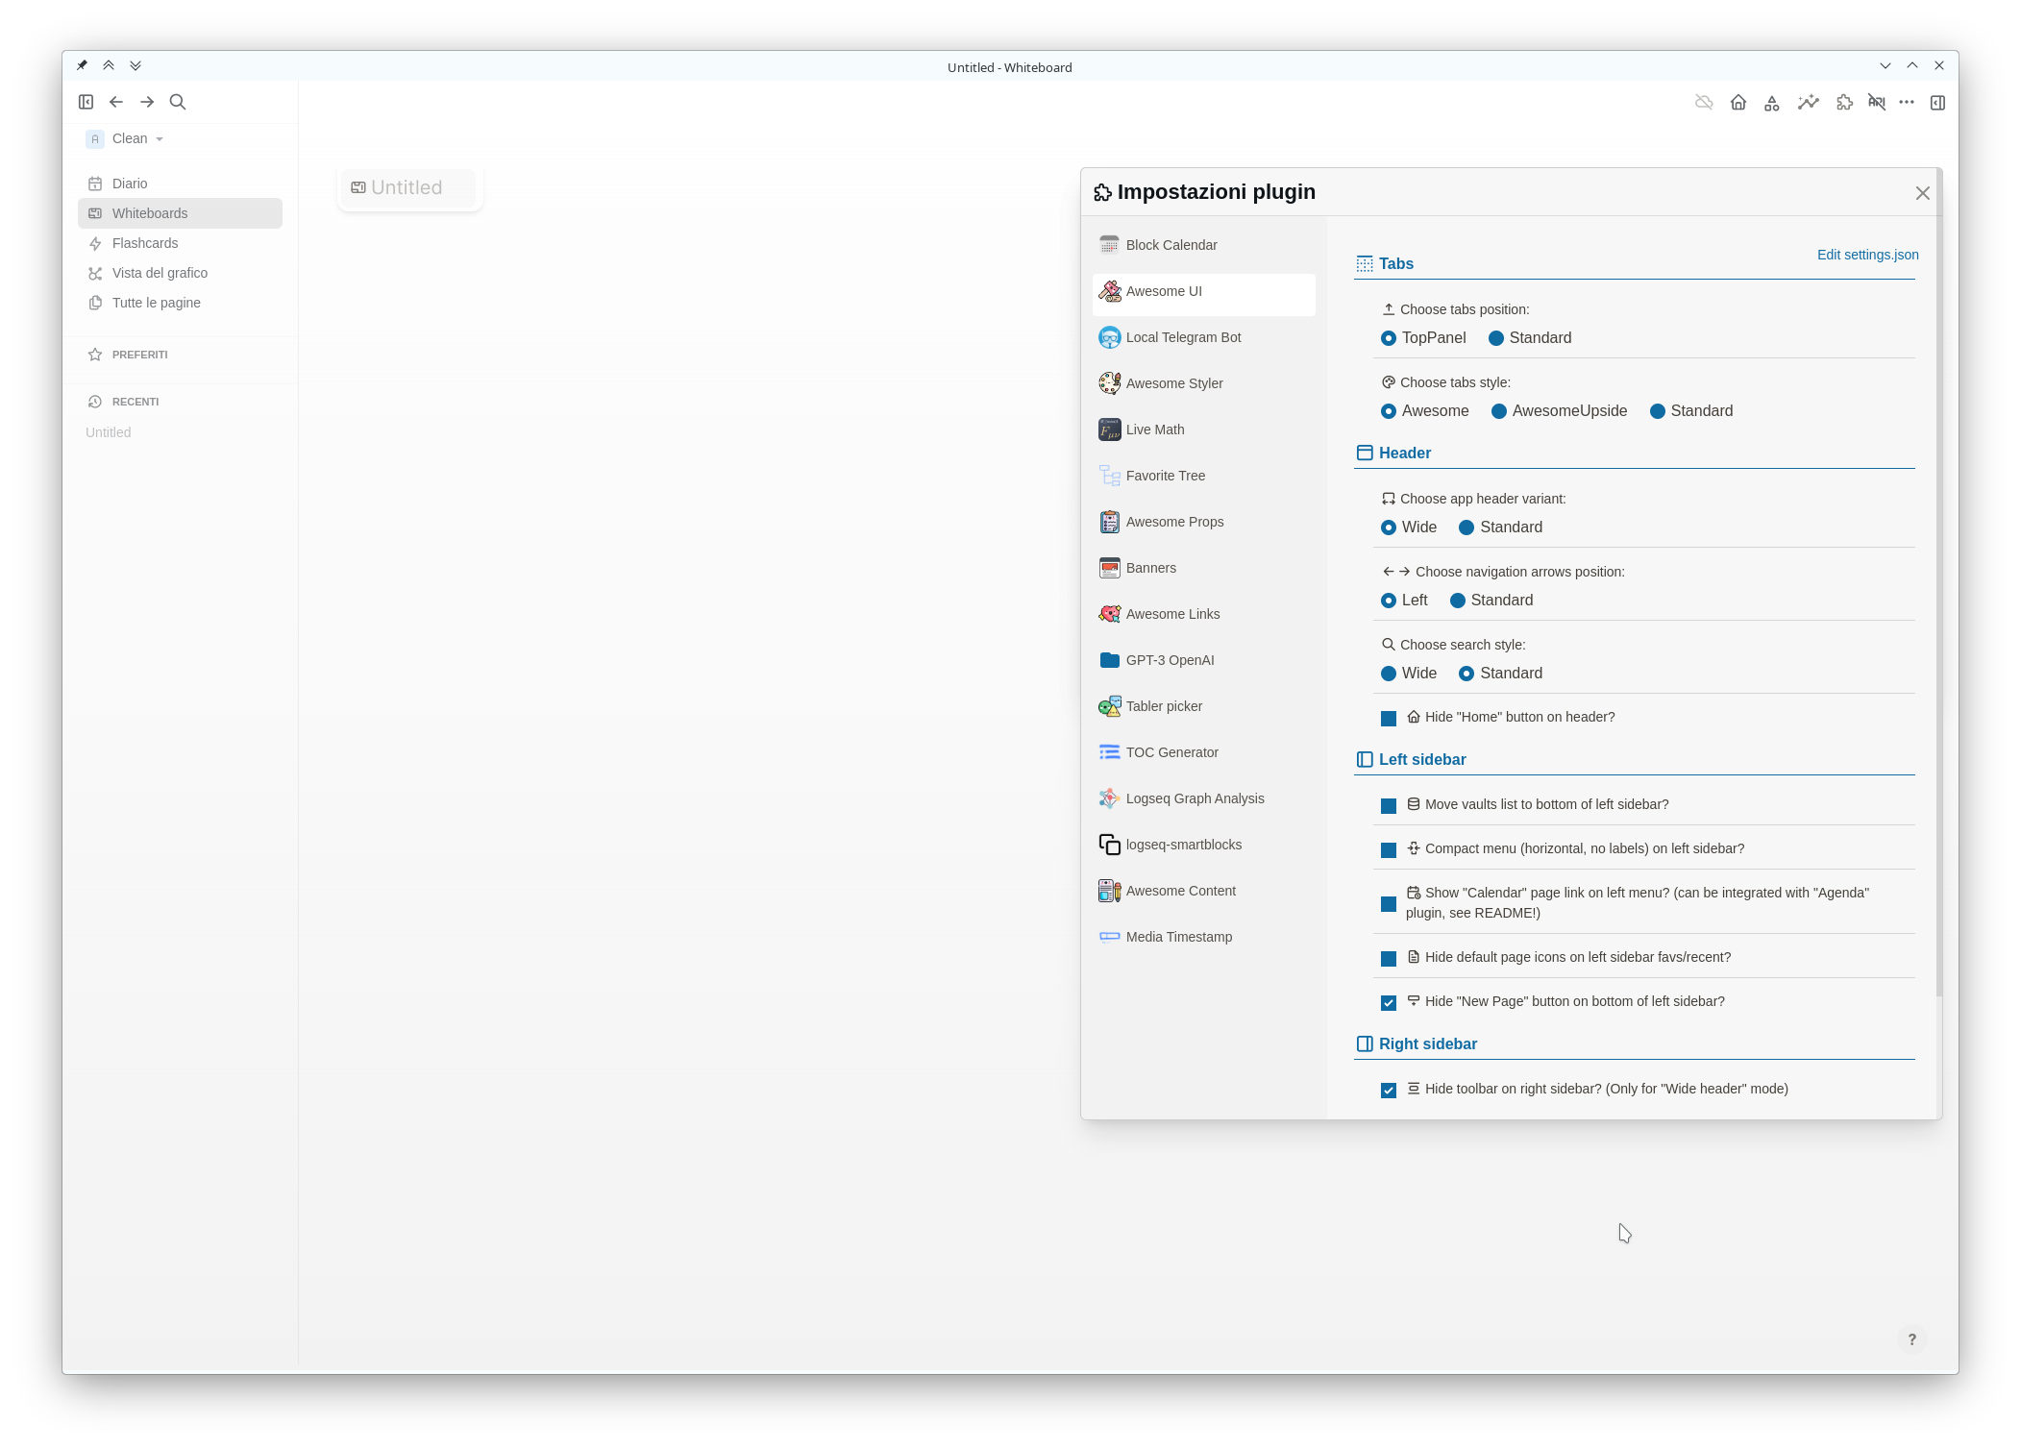Select Awesome Styler in plugin list
Viewport: 2021px width, 1448px height.
pyautogui.click(x=1174, y=382)
